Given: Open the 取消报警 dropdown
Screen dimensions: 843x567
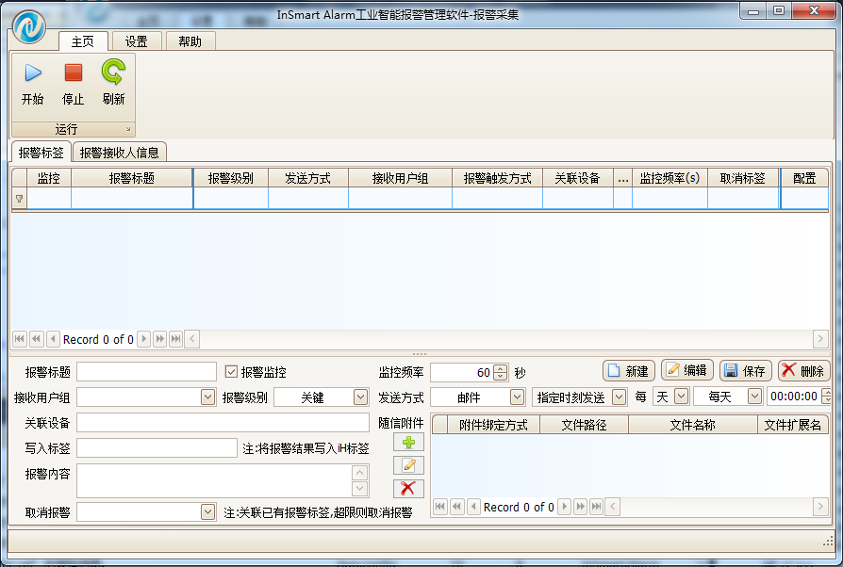Looking at the screenshot, I should tap(208, 511).
